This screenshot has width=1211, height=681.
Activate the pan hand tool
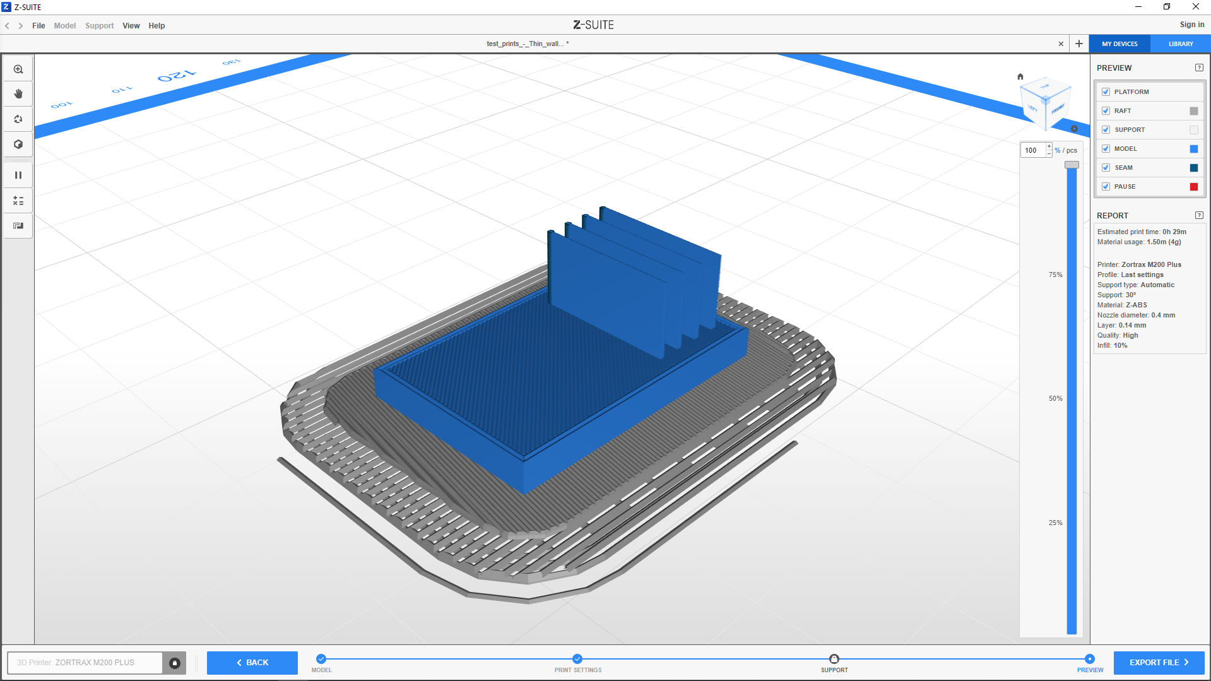click(18, 94)
